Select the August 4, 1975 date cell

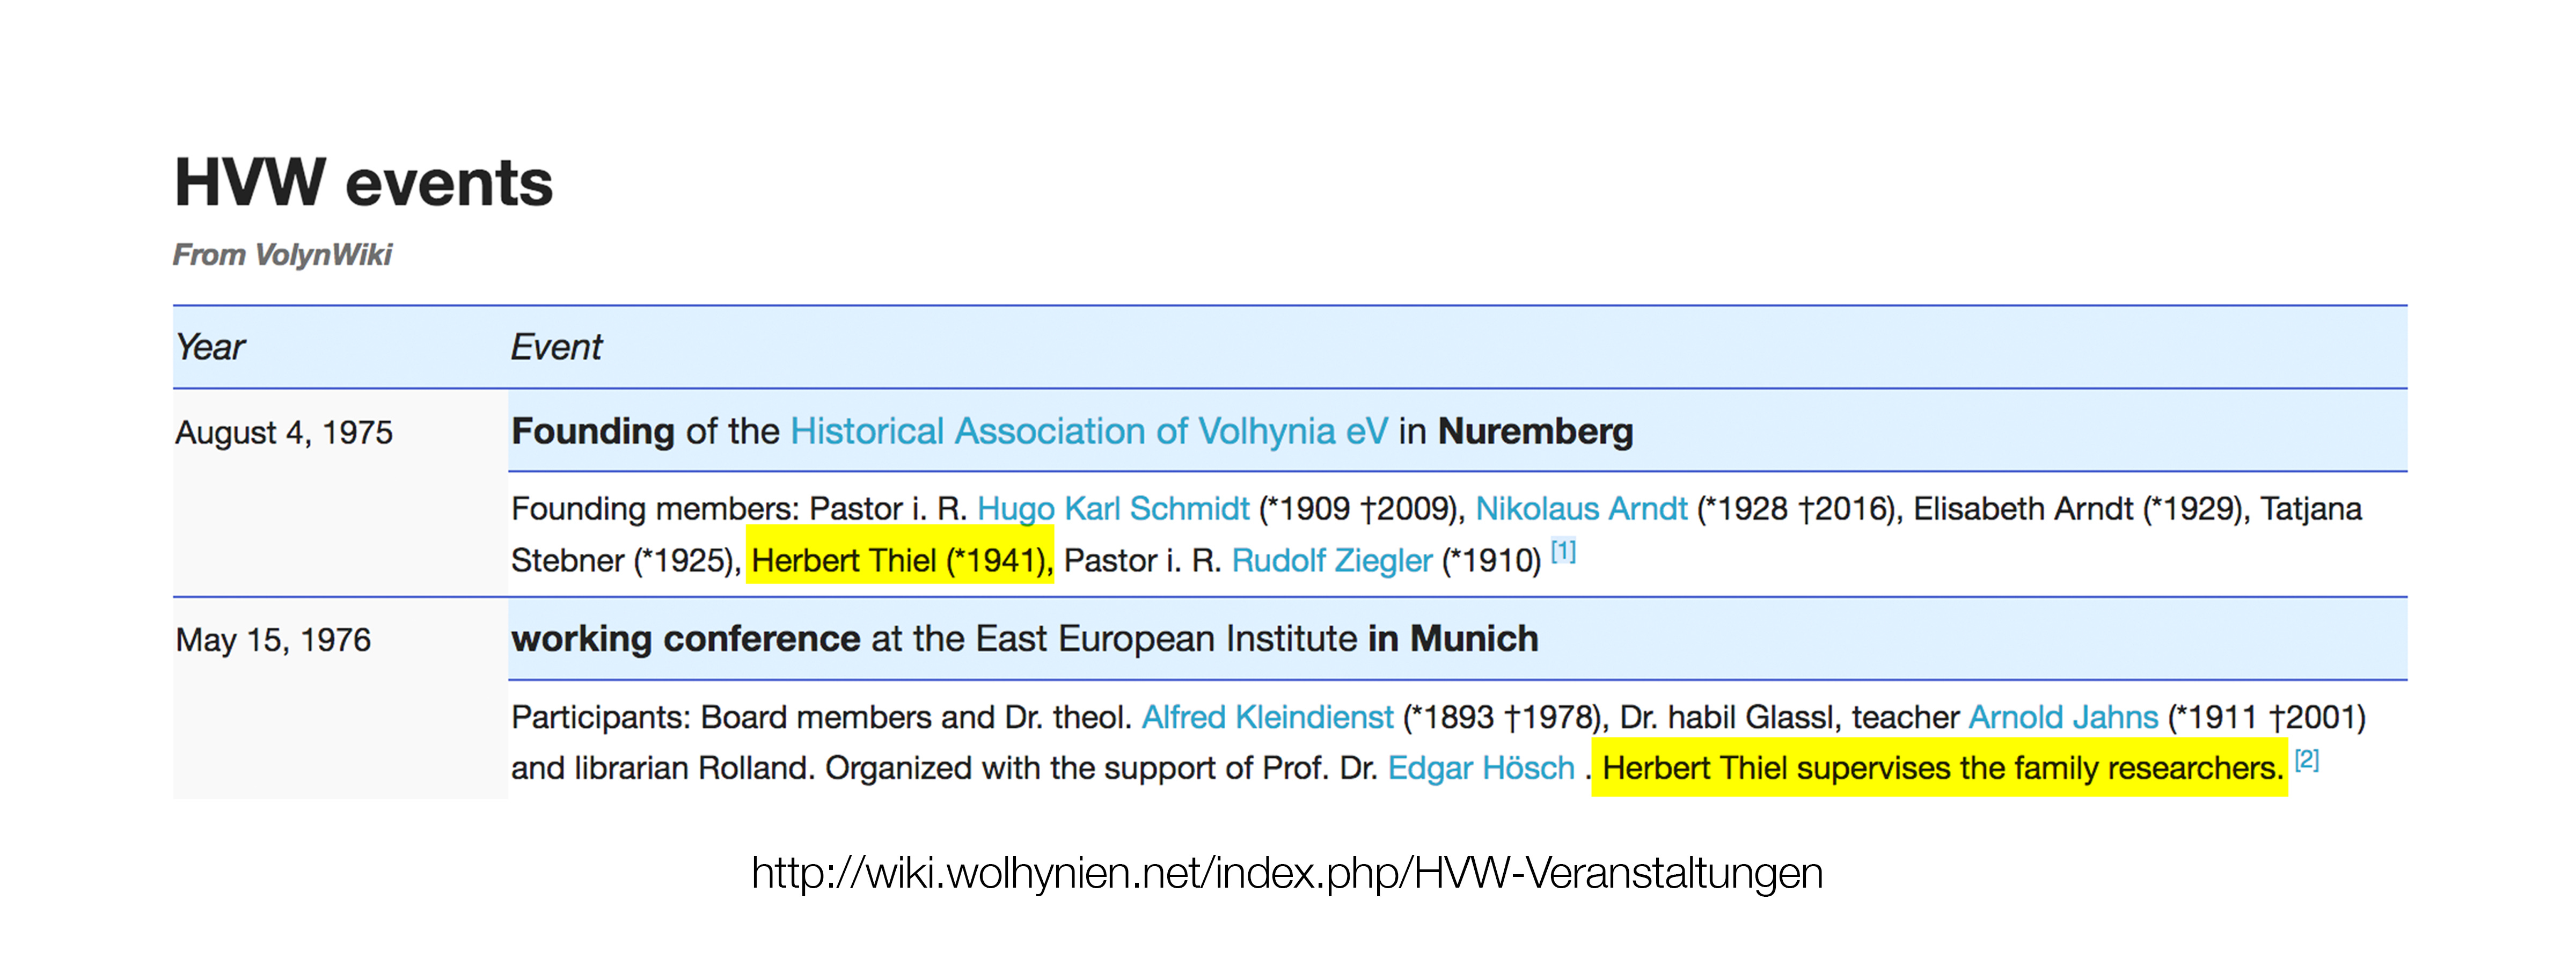click(x=284, y=433)
